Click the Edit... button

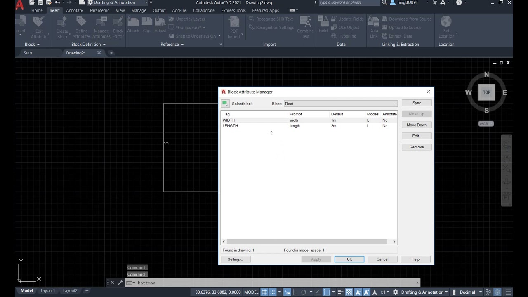tap(417, 136)
